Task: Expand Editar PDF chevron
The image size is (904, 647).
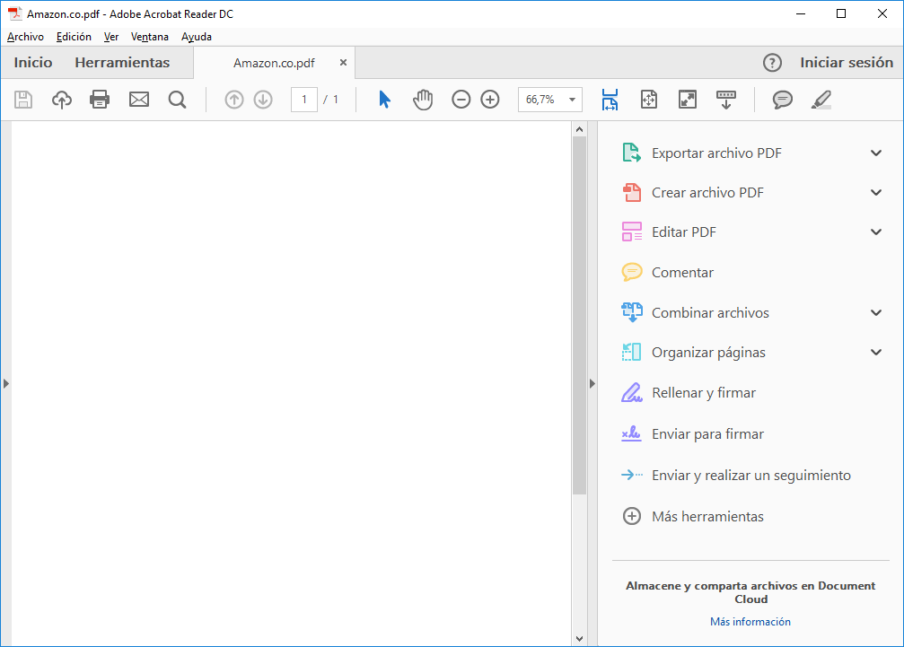Action: [x=876, y=232]
